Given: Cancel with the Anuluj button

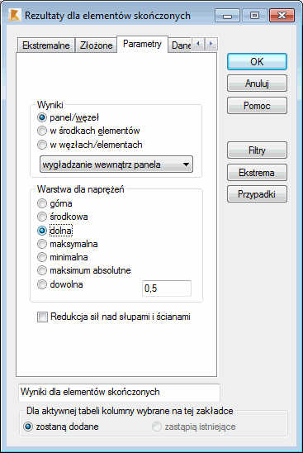Looking at the screenshot, I should (x=257, y=83).
